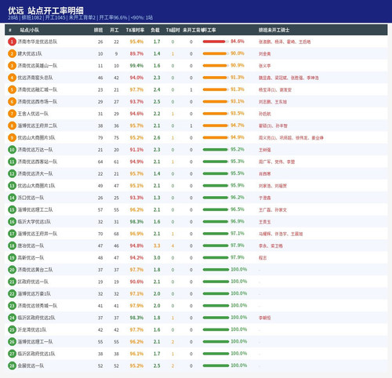Click the orange rank 5 badge
Image resolution: width=392 pixels, height=378 pixels.
click(x=12, y=89)
